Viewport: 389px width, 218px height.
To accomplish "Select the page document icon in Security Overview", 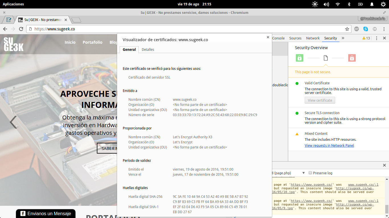I will 326,58.
